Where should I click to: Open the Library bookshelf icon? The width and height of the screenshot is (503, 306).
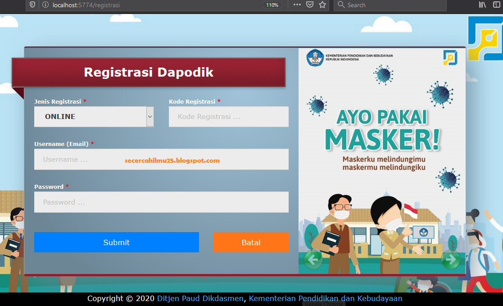point(482,5)
